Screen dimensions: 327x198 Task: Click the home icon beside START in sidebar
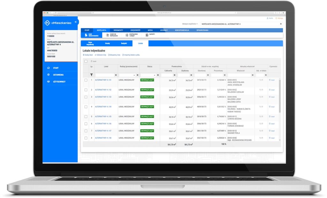point(48,68)
